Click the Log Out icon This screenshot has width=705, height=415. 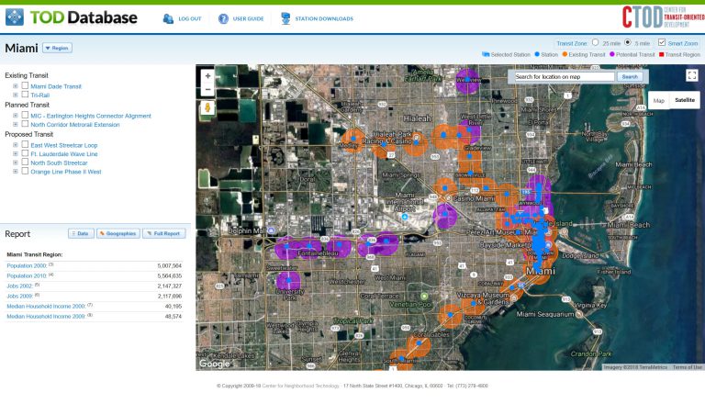[168, 18]
